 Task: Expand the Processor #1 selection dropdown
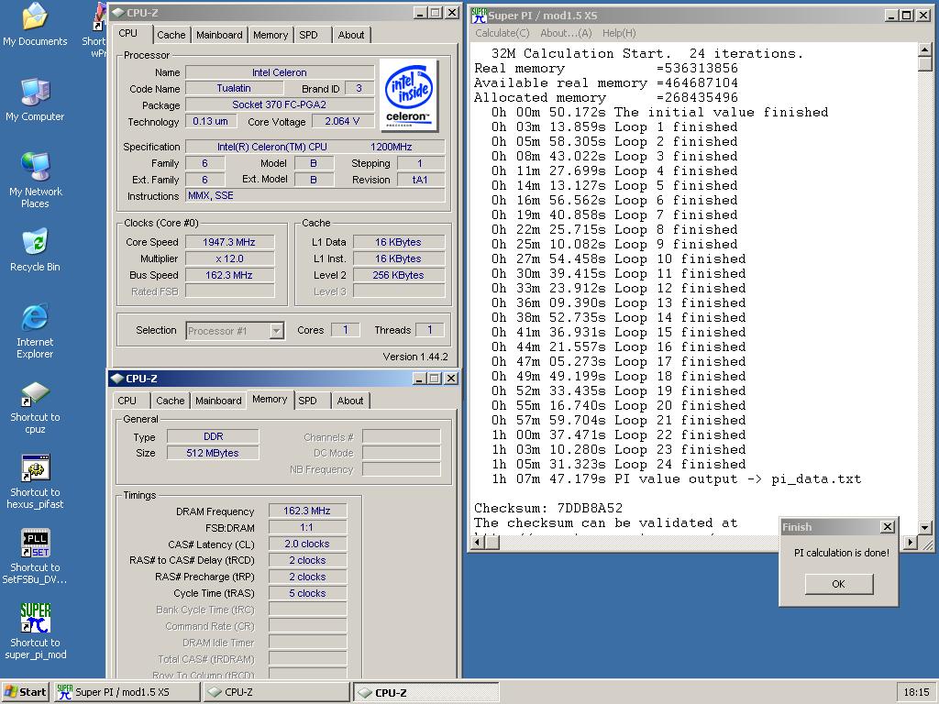click(x=276, y=330)
